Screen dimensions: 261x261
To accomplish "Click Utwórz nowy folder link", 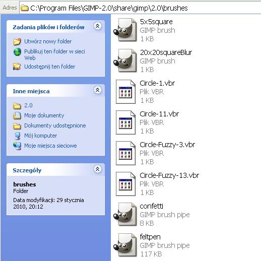I will pos(48,41).
